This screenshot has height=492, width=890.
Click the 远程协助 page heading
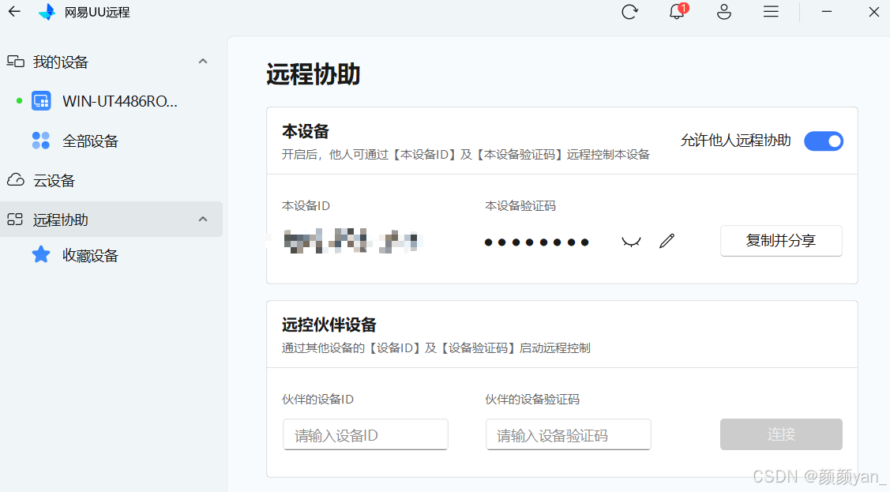pos(314,74)
